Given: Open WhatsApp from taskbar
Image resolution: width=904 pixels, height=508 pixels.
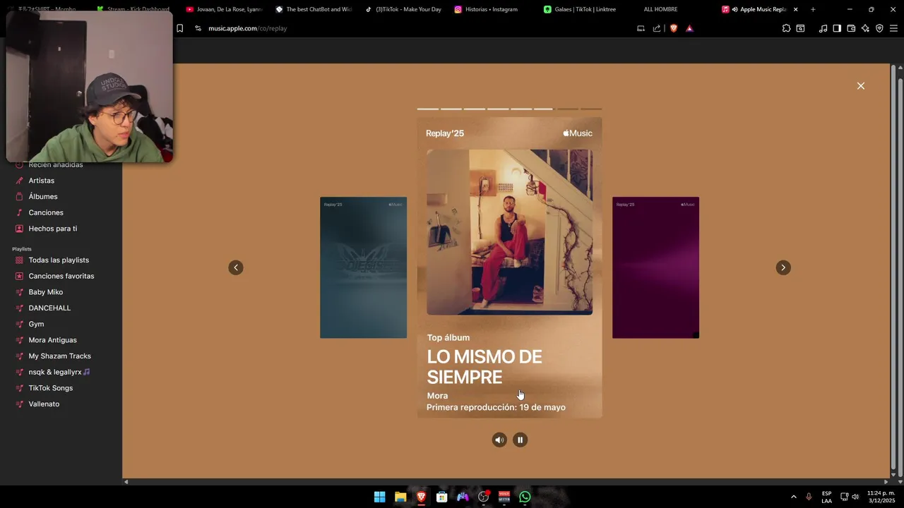Looking at the screenshot, I should click(525, 497).
